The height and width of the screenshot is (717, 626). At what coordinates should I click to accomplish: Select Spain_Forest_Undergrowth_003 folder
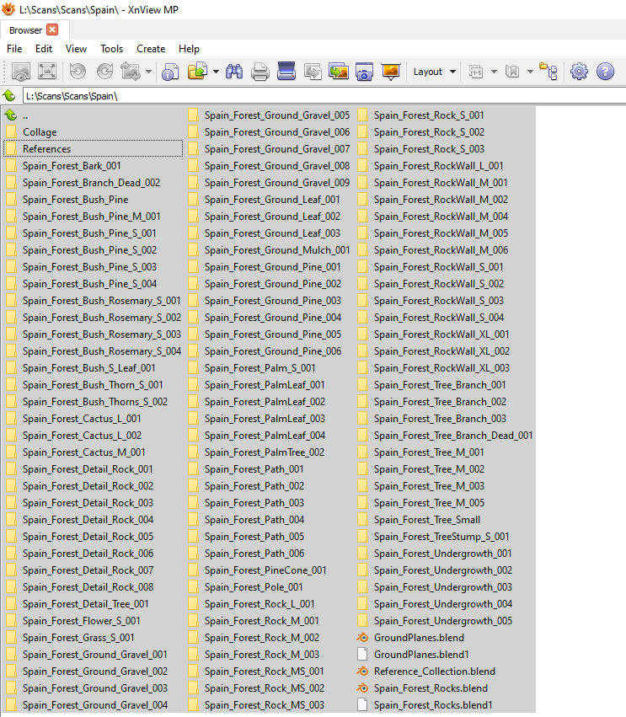pos(445,586)
